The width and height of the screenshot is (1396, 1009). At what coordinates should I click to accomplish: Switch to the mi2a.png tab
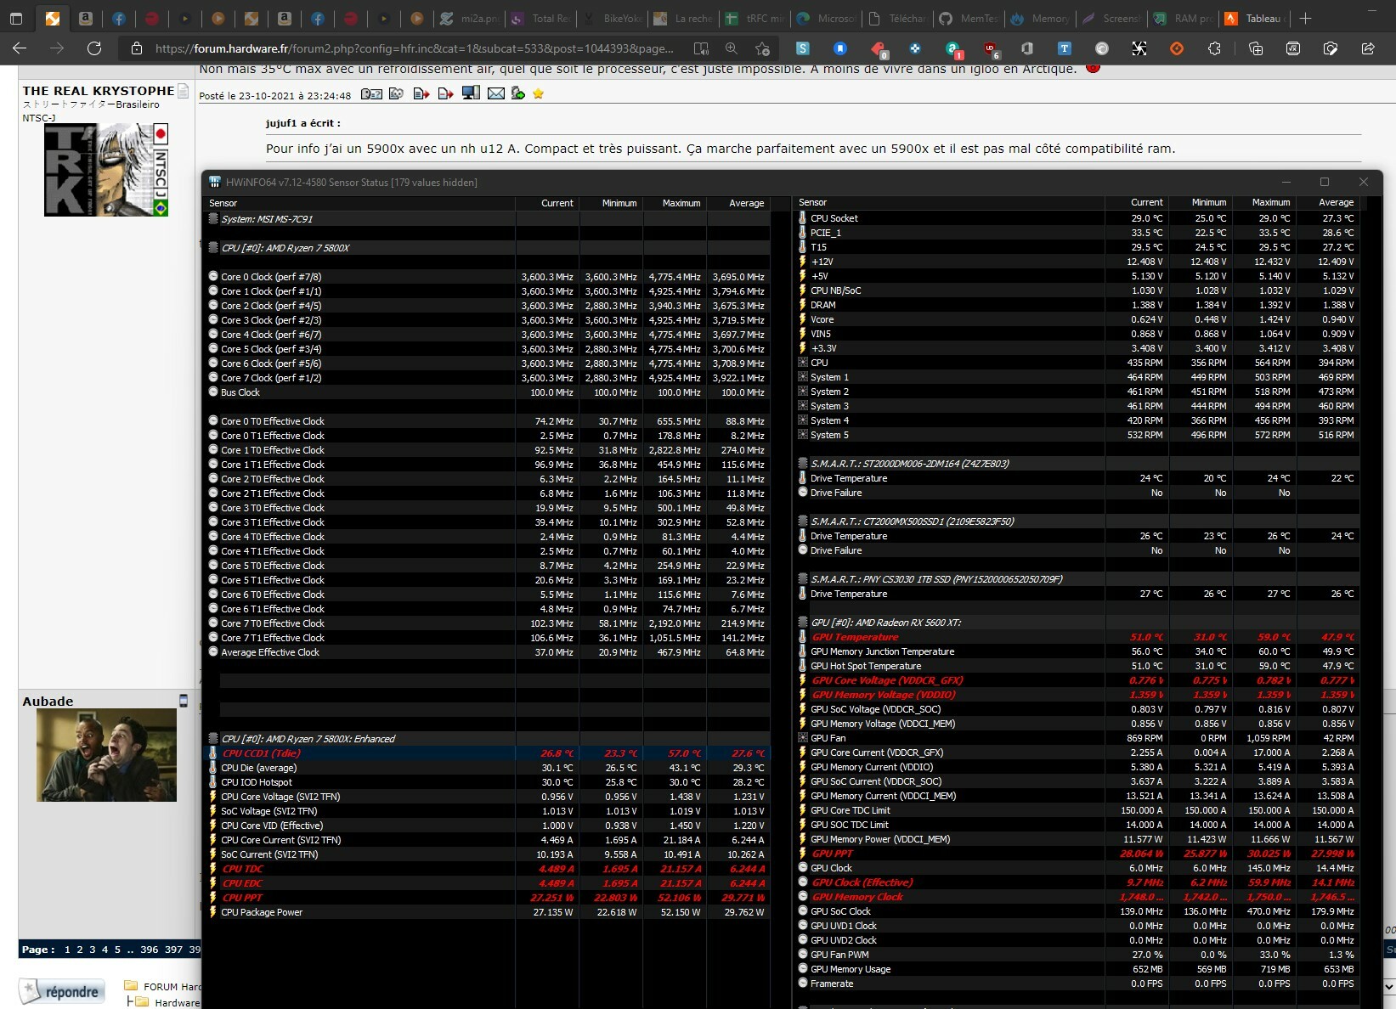[472, 18]
